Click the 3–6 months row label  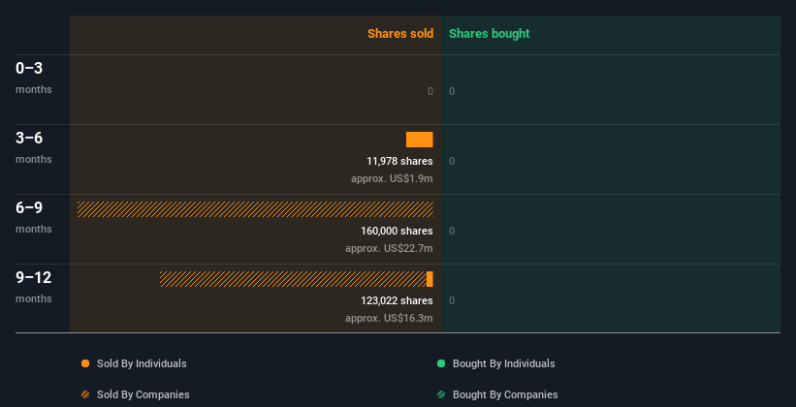pyautogui.click(x=34, y=147)
